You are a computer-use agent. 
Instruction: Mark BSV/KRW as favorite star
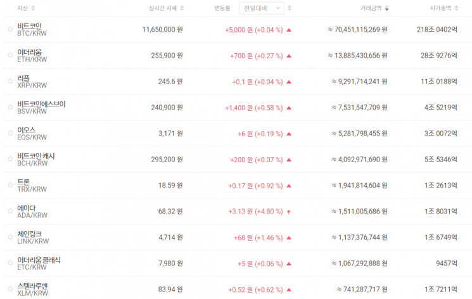(10, 107)
